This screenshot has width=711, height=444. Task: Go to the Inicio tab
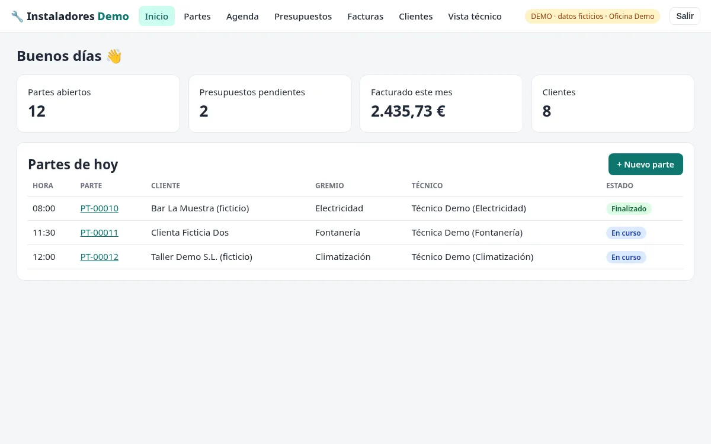pyautogui.click(x=156, y=17)
